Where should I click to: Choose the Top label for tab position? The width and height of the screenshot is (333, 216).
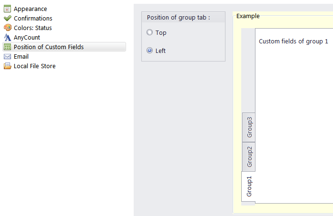161,33
